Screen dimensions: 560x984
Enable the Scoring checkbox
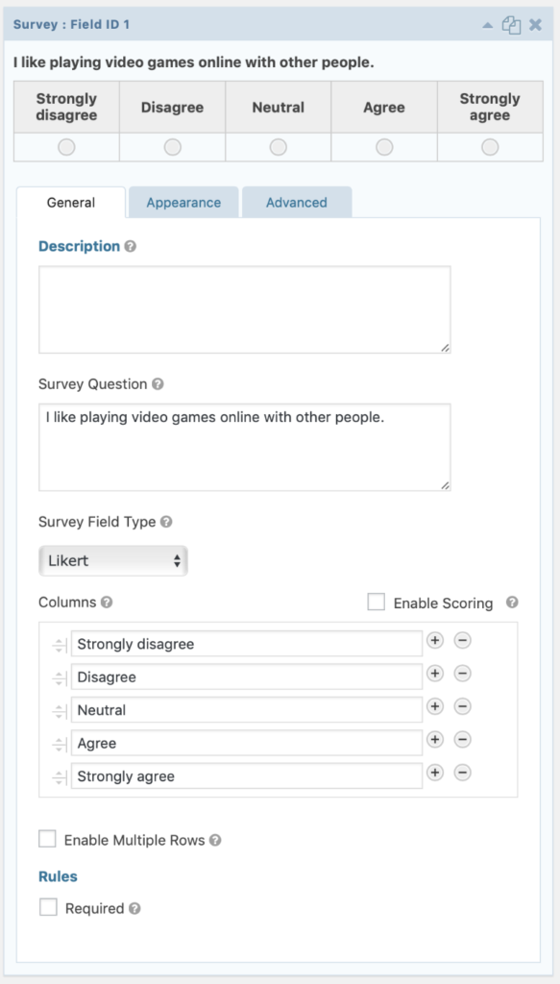(x=375, y=603)
